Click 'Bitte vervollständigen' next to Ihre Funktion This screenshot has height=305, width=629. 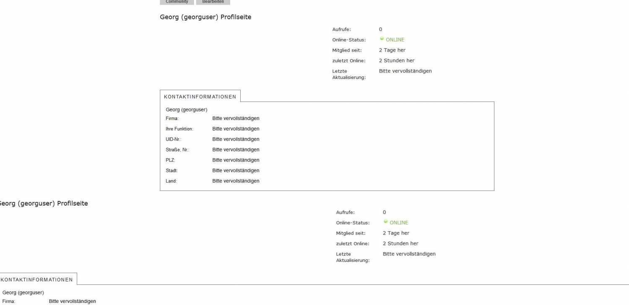(236, 129)
